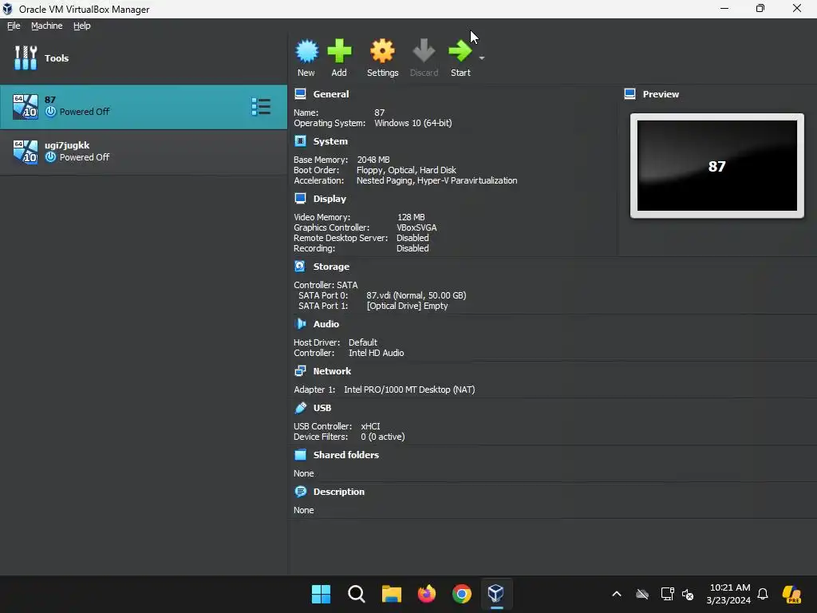Click the Display section heading

click(330, 199)
